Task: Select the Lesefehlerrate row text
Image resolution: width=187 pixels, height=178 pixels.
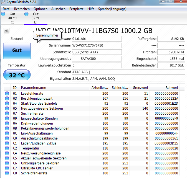Action: pyautogui.click(x=32, y=93)
